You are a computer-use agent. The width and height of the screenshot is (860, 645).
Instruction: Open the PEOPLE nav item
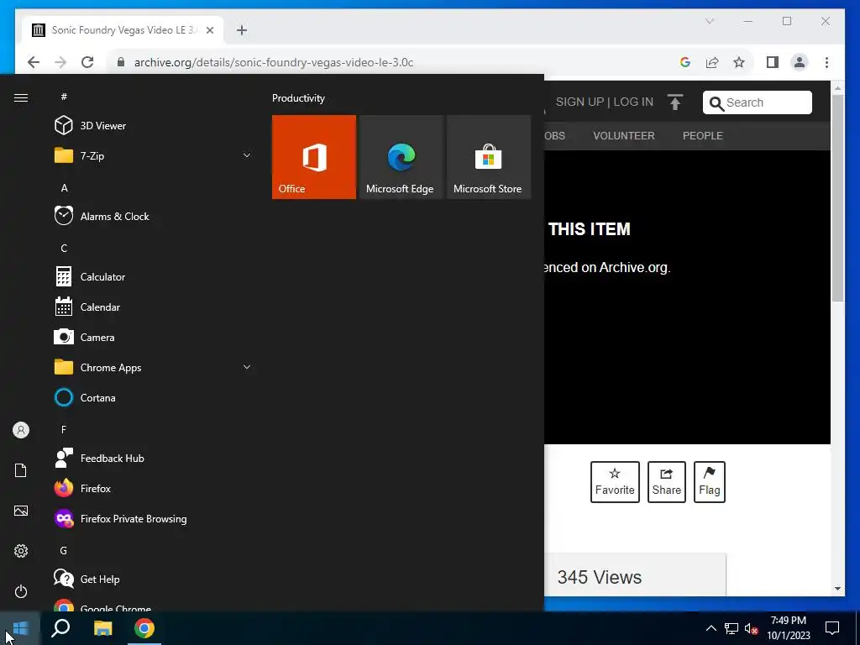coord(703,135)
